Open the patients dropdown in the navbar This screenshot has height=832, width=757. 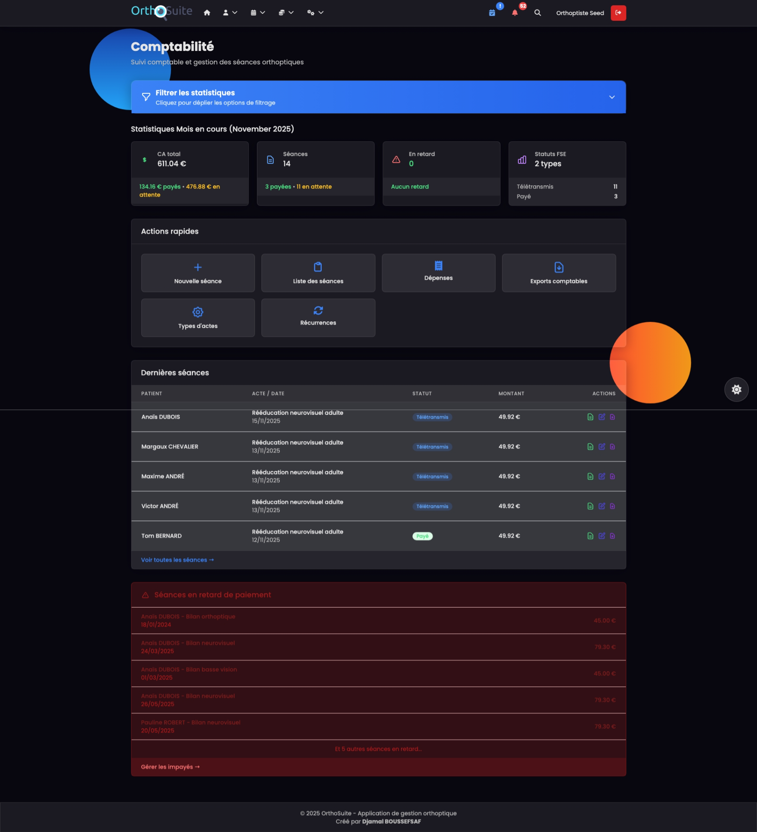pos(230,13)
